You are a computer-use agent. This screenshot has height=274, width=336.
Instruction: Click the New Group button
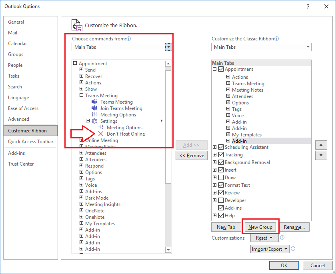point(260,227)
